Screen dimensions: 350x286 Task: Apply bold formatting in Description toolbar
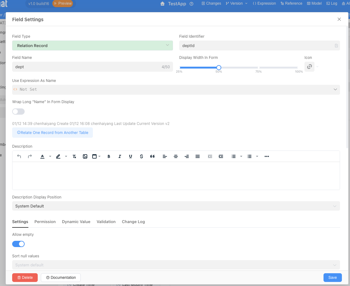click(109, 156)
